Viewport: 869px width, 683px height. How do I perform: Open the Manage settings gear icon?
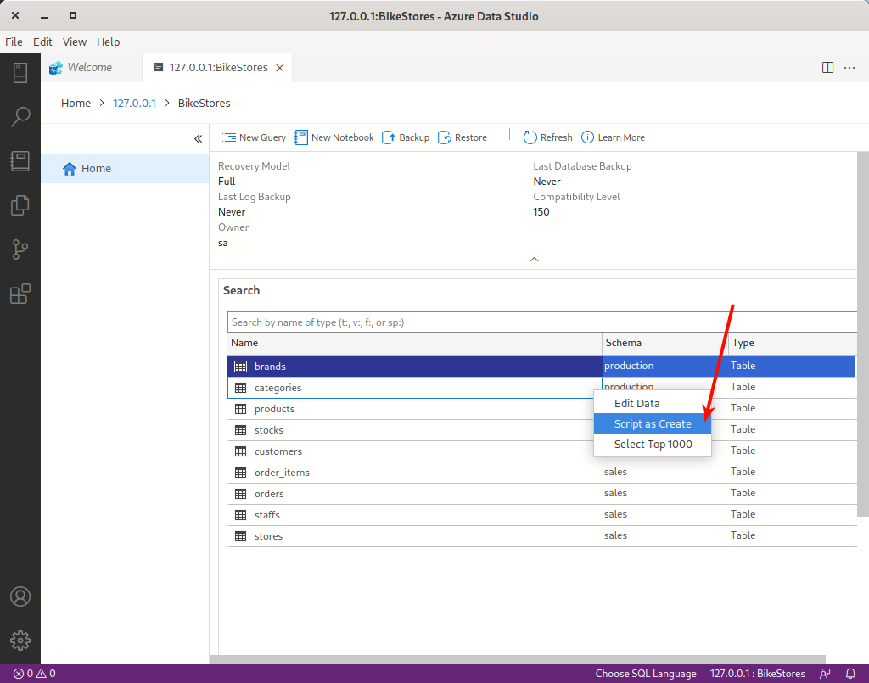[20, 641]
